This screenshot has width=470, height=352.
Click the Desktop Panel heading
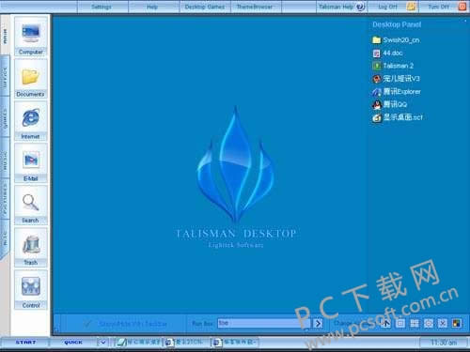click(x=397, y=24)
